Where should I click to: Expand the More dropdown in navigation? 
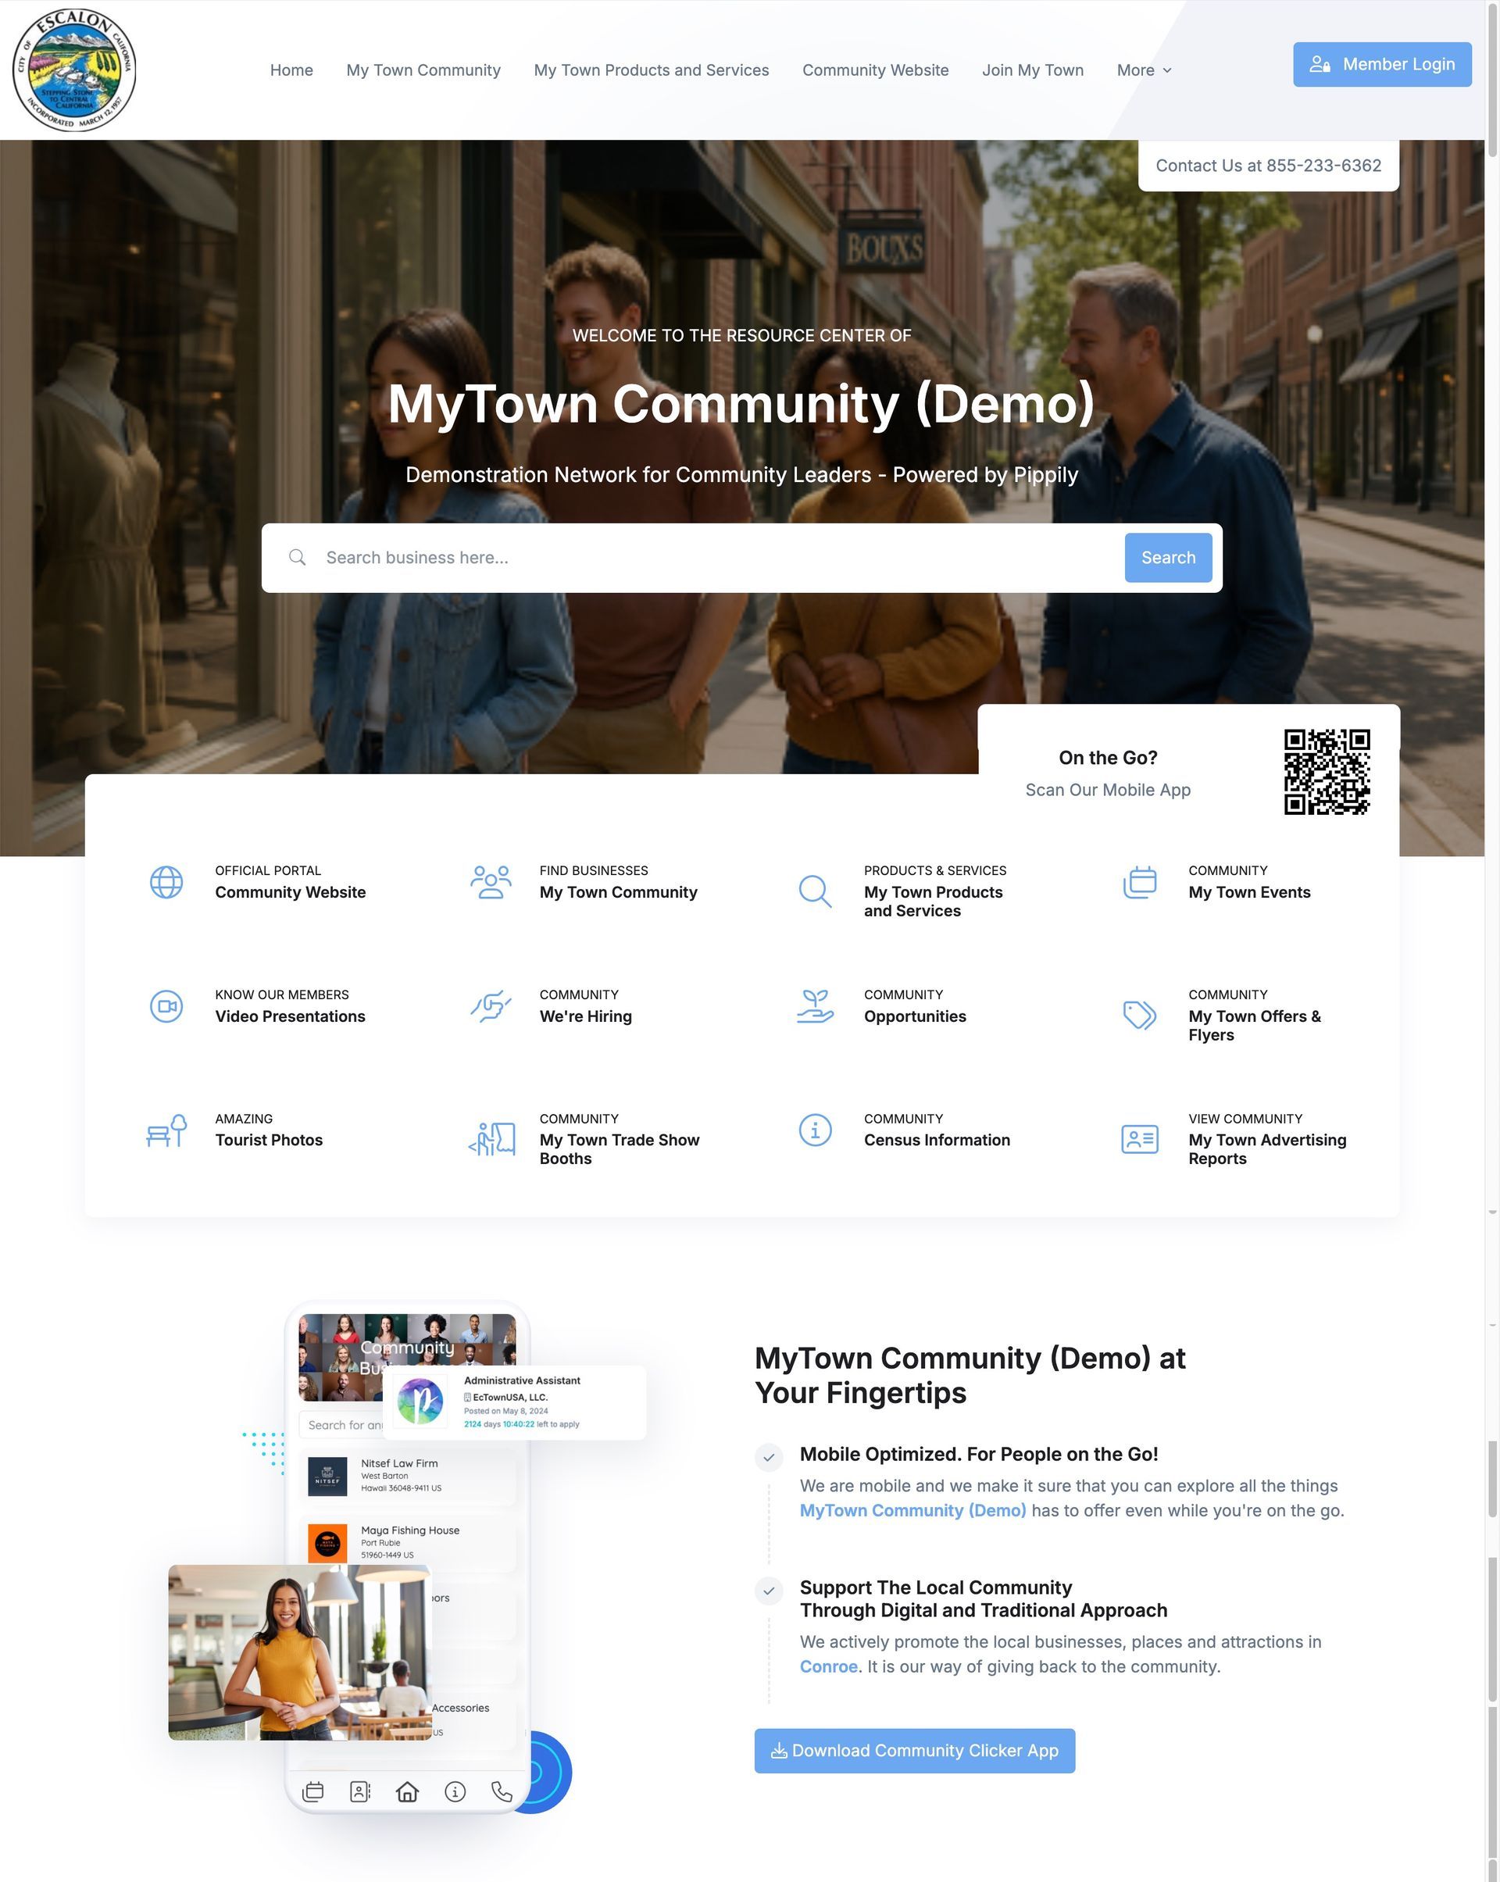pyautogui.click(x=1144, y=70)
